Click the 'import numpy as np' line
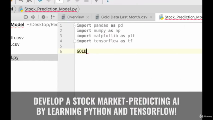This screenshot has height=120, width=213. [99, 31]
